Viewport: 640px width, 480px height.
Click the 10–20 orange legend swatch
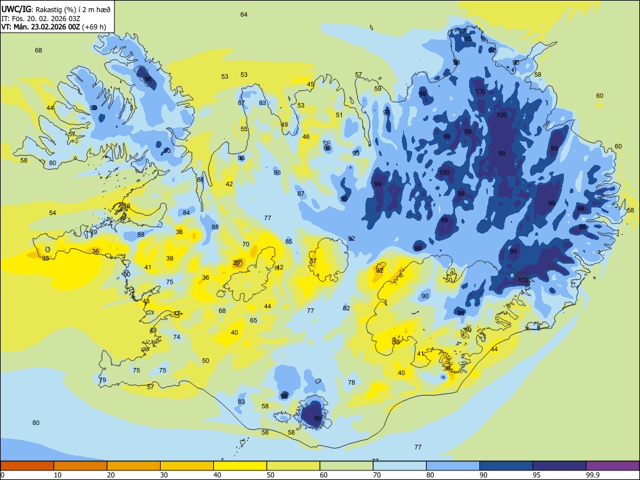(x=81, y=466)
